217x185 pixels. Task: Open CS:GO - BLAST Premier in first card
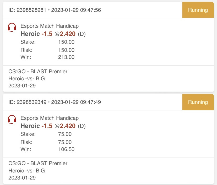[x=38, y=72]
